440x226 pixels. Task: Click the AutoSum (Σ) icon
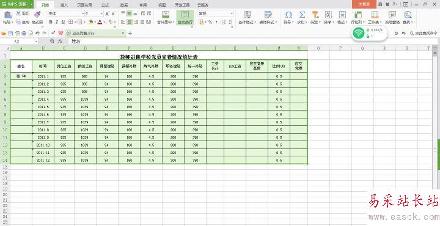pos(302,15)
